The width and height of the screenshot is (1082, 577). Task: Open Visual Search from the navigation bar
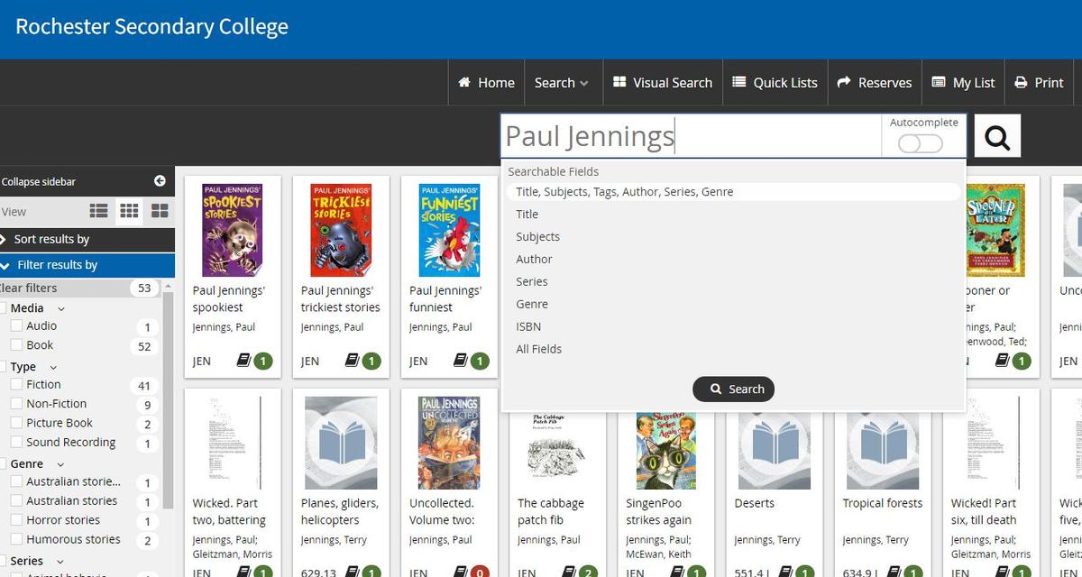[x=662, y=83]
